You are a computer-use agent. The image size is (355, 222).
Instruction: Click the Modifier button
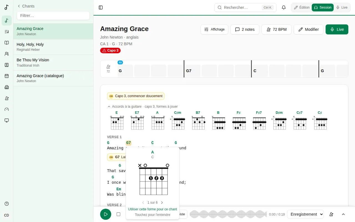click(x=308, y=29)
